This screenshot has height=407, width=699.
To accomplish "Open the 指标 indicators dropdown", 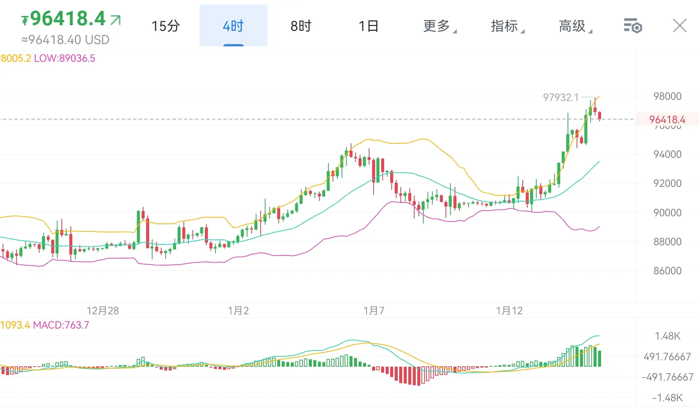I will (507, 26).
